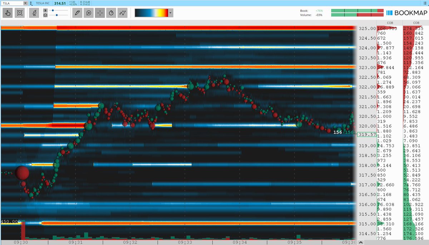Click the Volume imbalance bar
The image size is (429, 245).
coord(357,15)
